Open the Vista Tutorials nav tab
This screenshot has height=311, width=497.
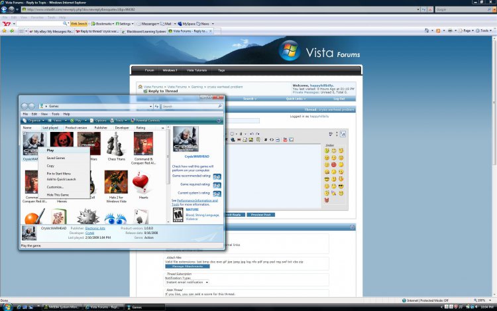coord(197,70)
